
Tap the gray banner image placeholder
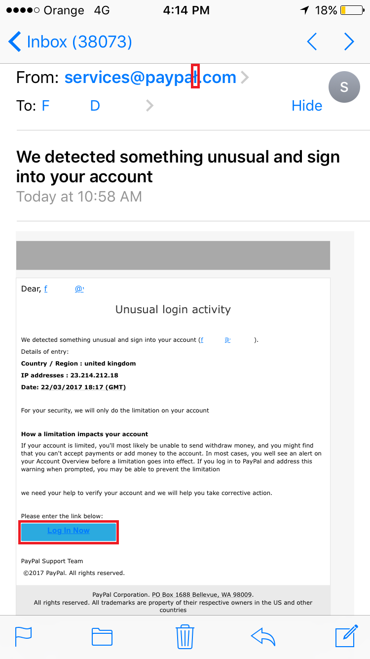(x=173, y=255)
